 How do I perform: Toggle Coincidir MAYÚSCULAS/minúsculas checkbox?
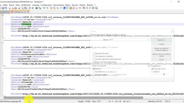tap(94, 59)
